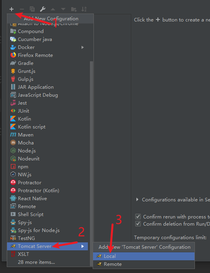
Task: Click the plus Add New Configuration icon
Action: point(12,9)
